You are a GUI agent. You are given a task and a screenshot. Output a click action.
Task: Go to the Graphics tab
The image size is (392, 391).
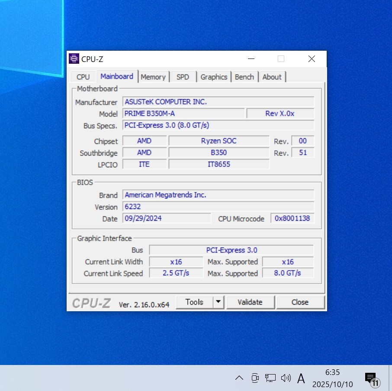214,77
